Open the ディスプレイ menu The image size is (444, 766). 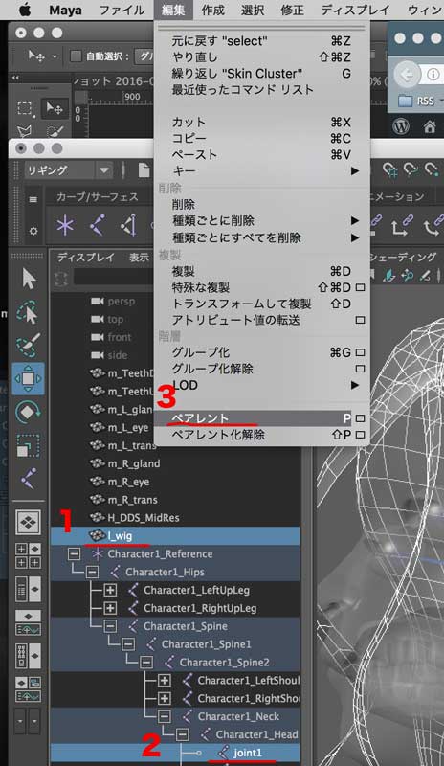pos(355,10)
